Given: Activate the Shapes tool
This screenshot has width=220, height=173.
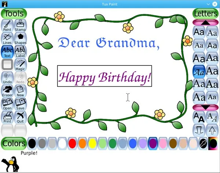Looking at the screenshot, I should [x=21, y=39].
